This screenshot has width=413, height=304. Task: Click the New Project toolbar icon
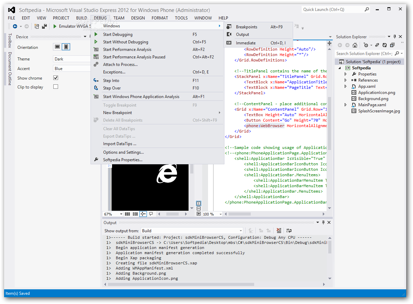coord(37,26)
